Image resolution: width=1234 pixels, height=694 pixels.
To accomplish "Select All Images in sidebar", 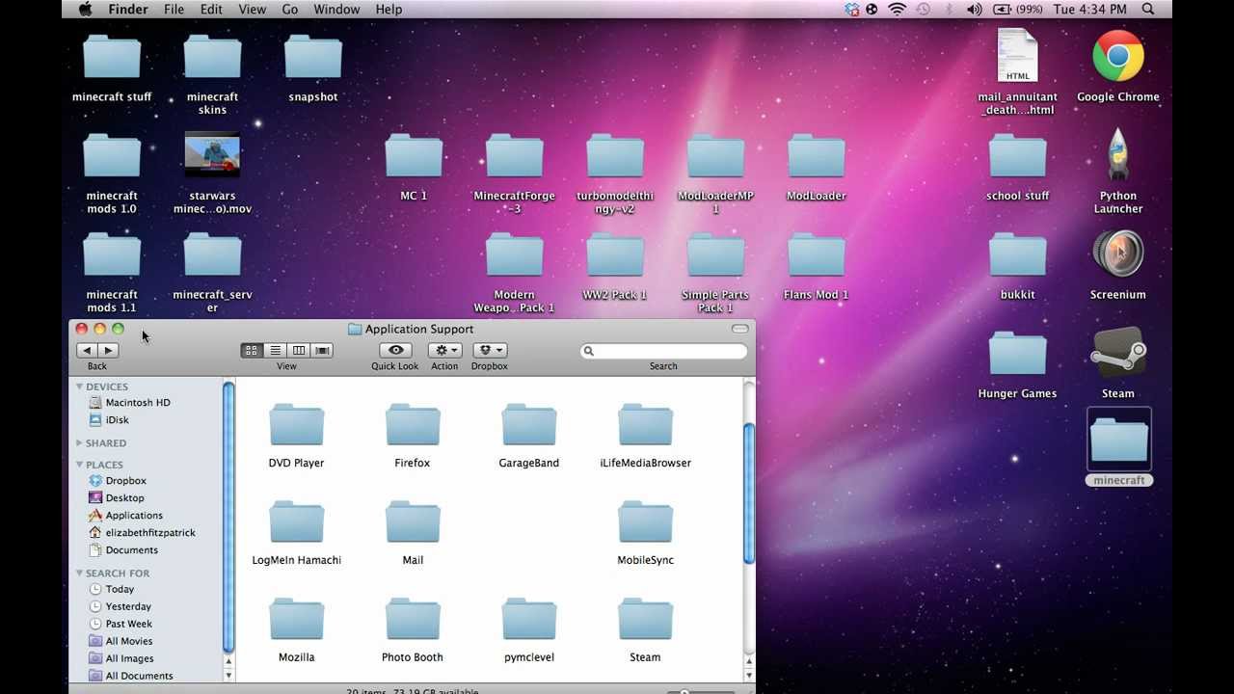I will click(x=121, y=658).
